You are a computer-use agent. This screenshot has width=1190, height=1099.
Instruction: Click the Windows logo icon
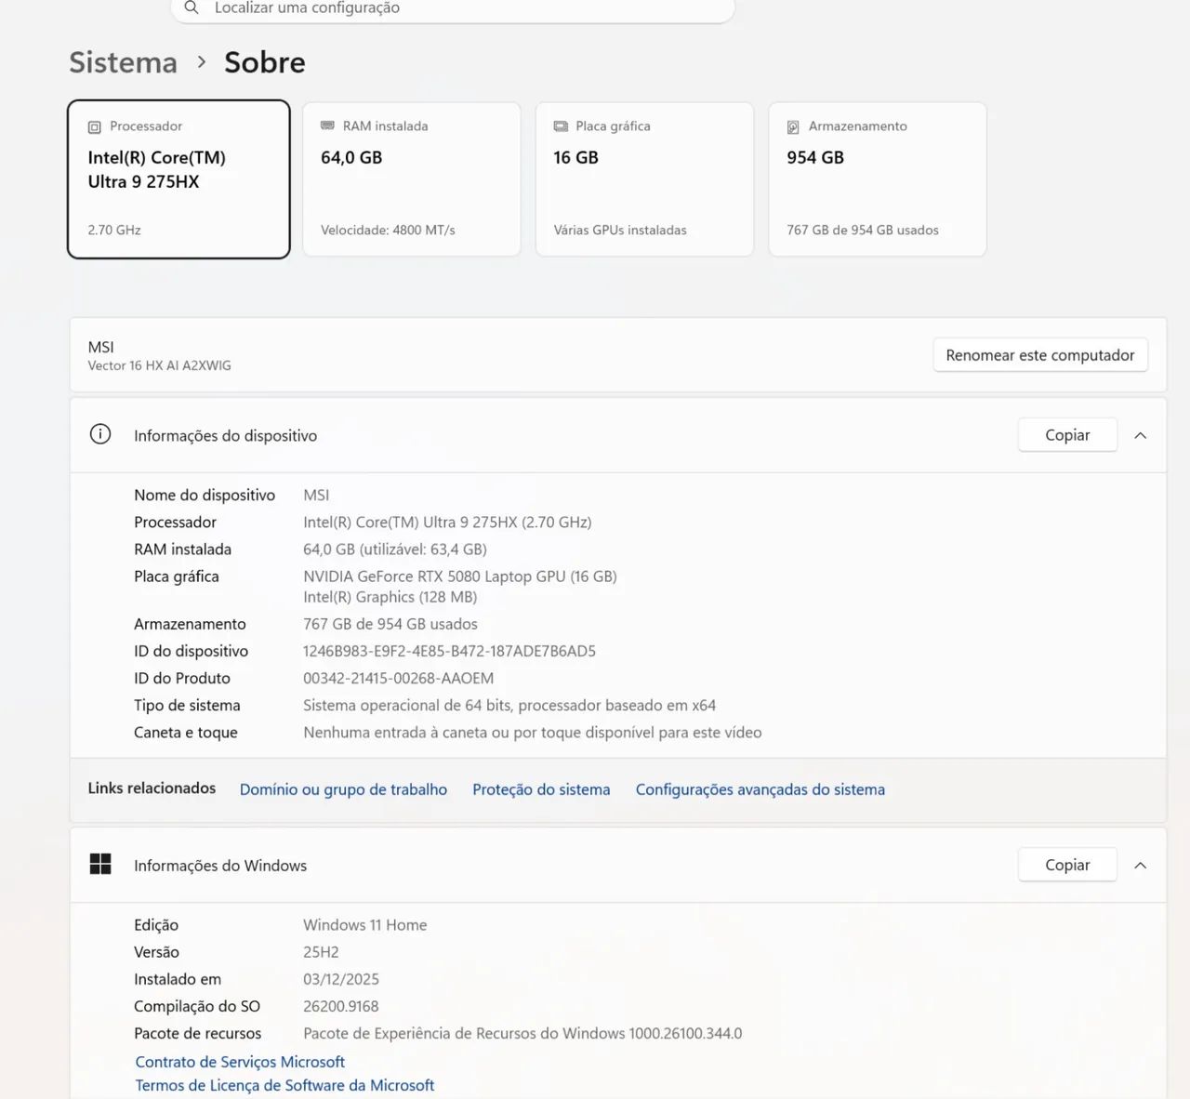[x=100, y=865]
